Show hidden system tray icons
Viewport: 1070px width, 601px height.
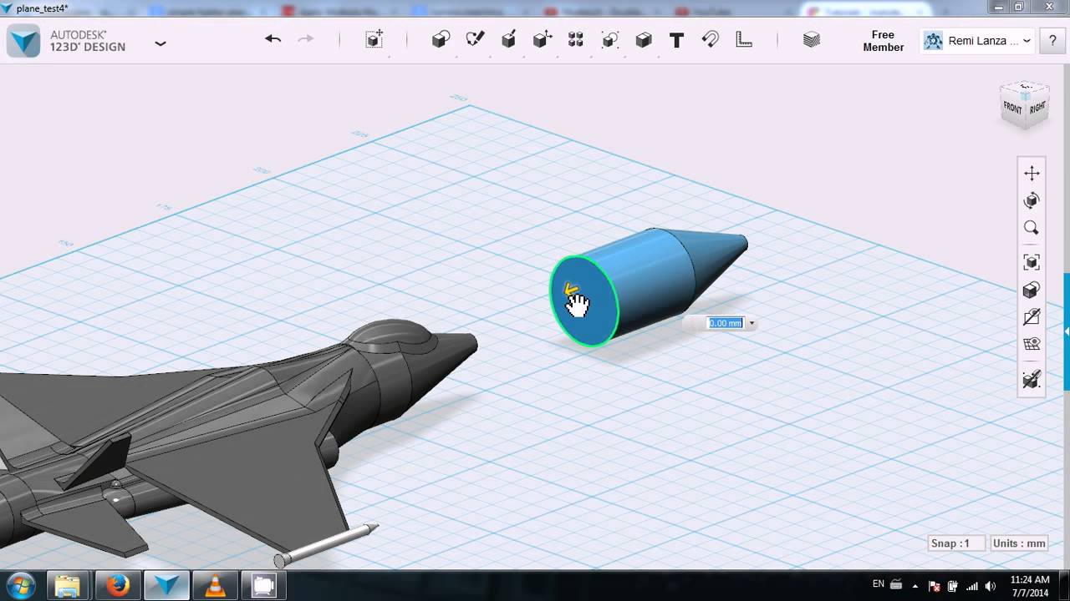(x=915, y=586)
